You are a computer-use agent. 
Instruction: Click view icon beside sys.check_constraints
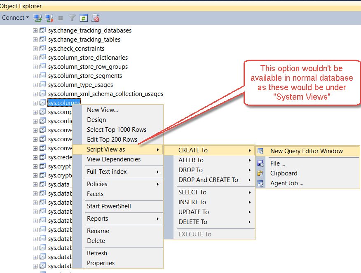(x=42, y=49)
